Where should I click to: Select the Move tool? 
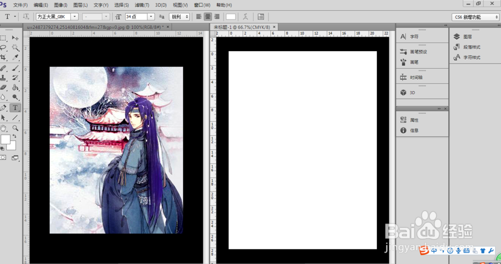coord(15,38)
